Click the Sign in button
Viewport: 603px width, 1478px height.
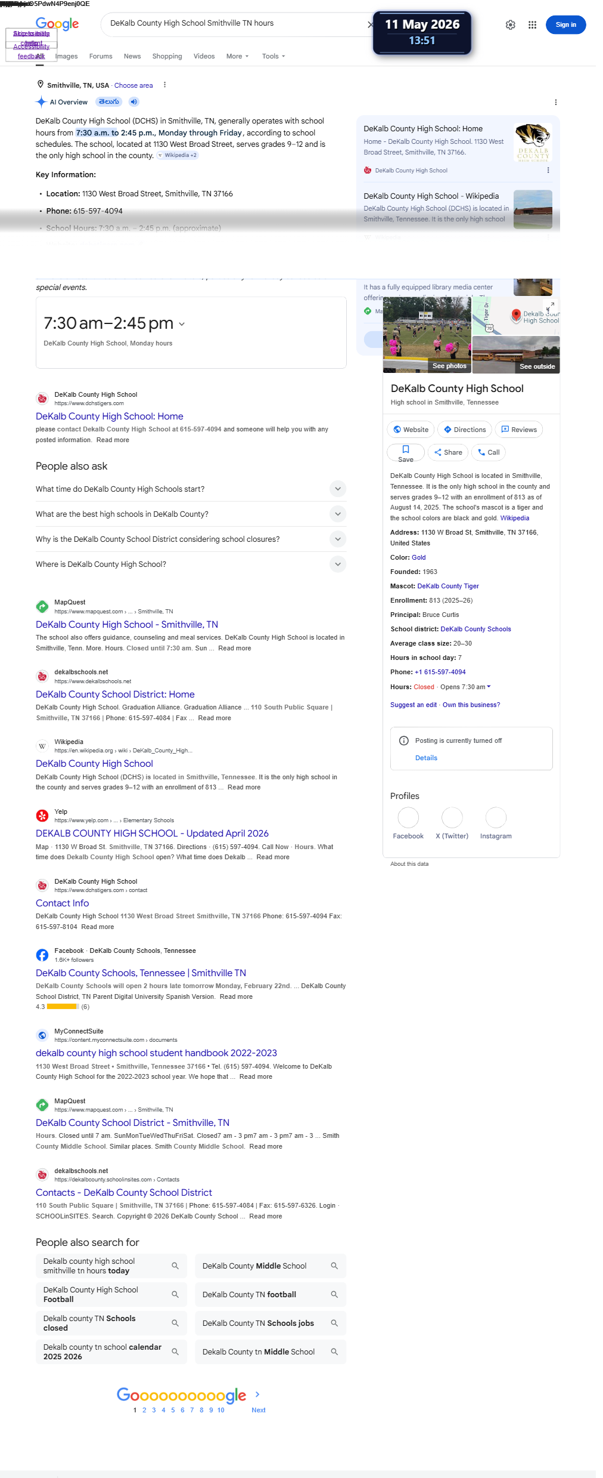click(x=566, y=25)
